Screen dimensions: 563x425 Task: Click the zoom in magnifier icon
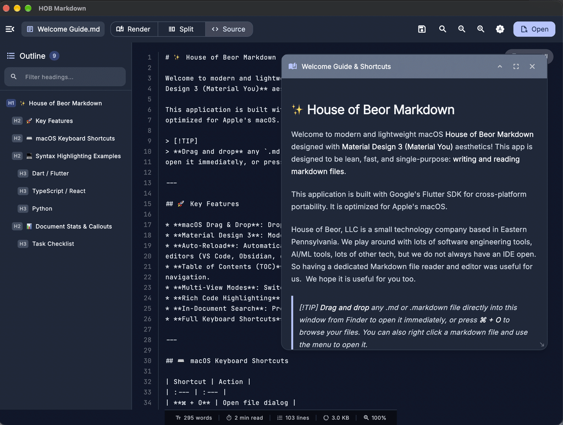tap(481, 29)
